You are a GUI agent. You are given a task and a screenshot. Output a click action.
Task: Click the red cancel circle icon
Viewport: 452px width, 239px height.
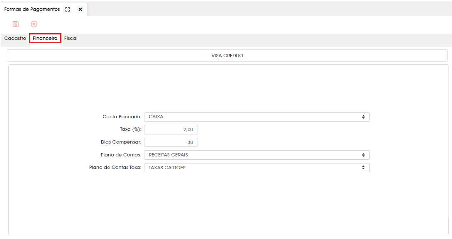point(34,24)
